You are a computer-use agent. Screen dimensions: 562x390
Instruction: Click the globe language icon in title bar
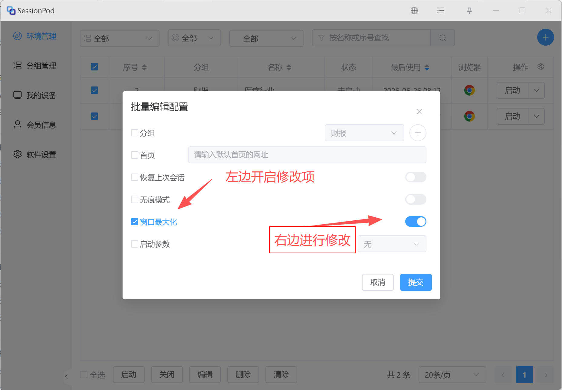(x=414, y=11)
